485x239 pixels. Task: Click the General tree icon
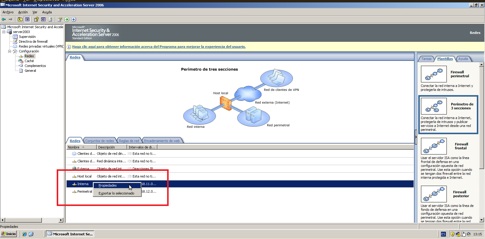pos(21,71)
